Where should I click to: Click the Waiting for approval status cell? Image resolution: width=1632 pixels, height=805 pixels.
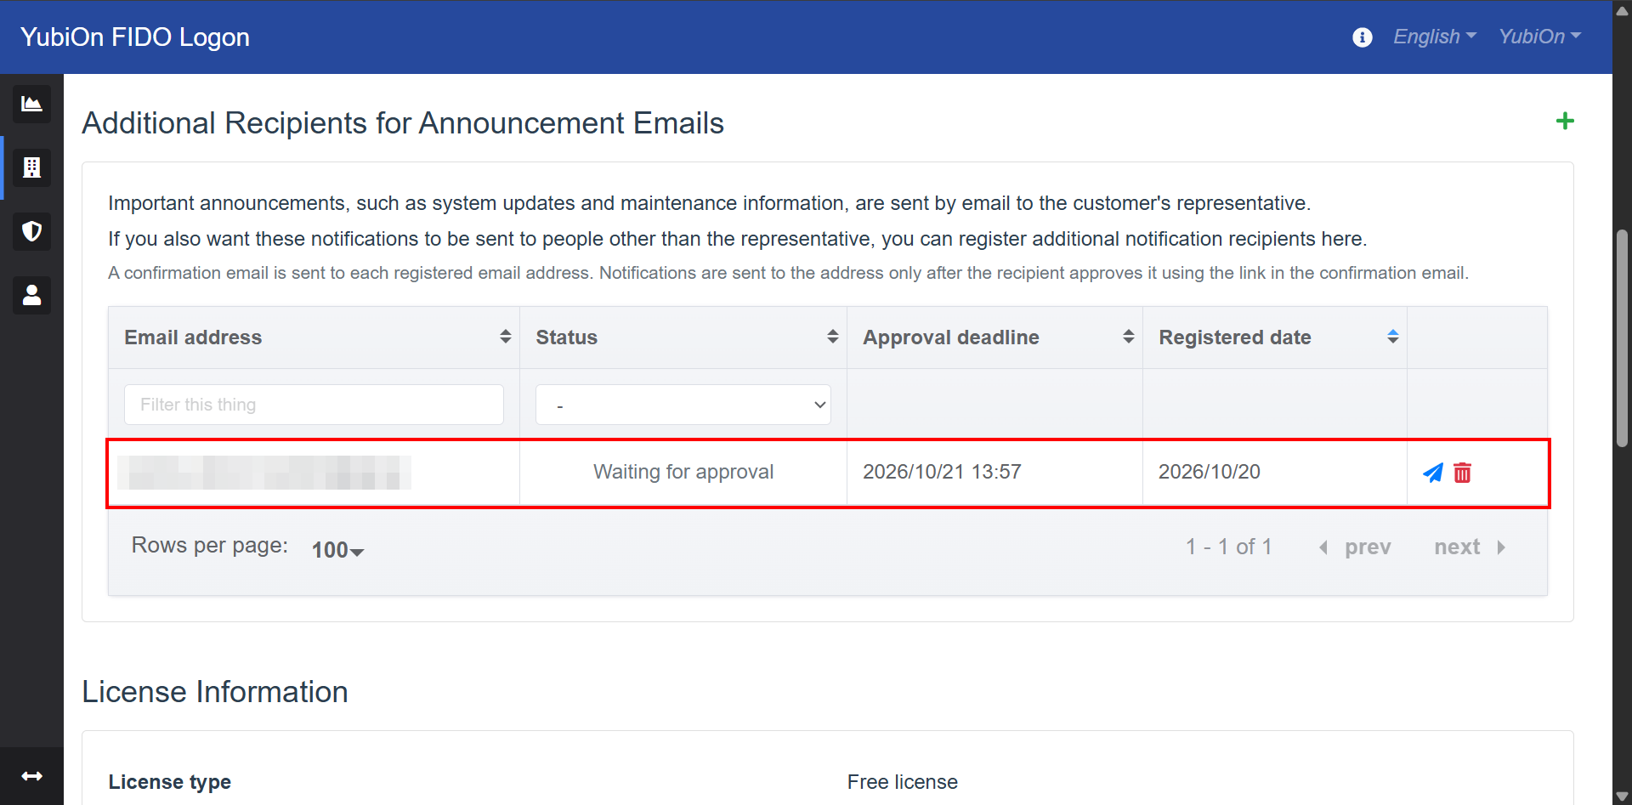pos(683,472)
